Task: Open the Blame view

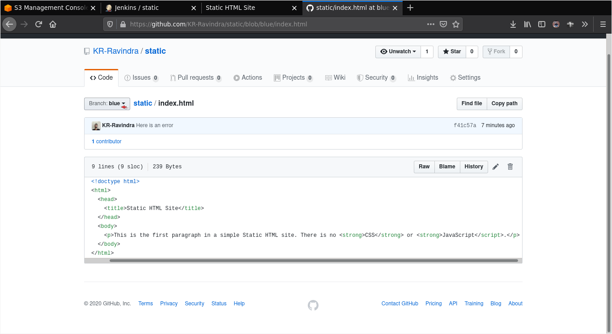Action: point(447,167)
